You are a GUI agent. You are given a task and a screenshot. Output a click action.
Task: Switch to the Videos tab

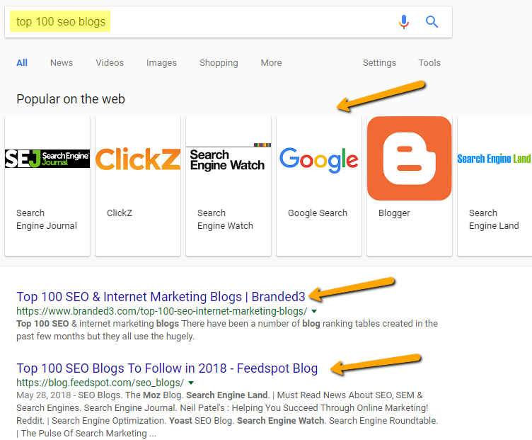pyautogui.click(x=110, y=63)
